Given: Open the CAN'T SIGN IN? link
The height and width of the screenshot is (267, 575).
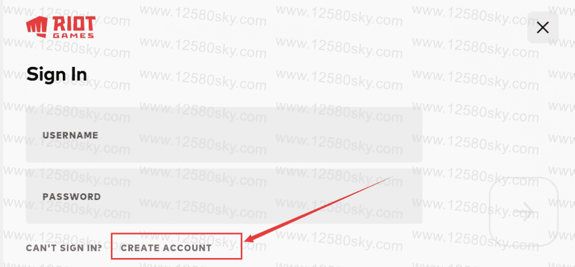Looking at the screenshot, I should (x=64, y=248).
